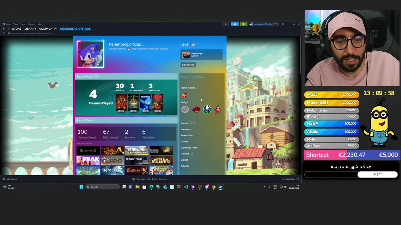Click the Steam icon in the Windows taskbar

(x=221, y=187)
